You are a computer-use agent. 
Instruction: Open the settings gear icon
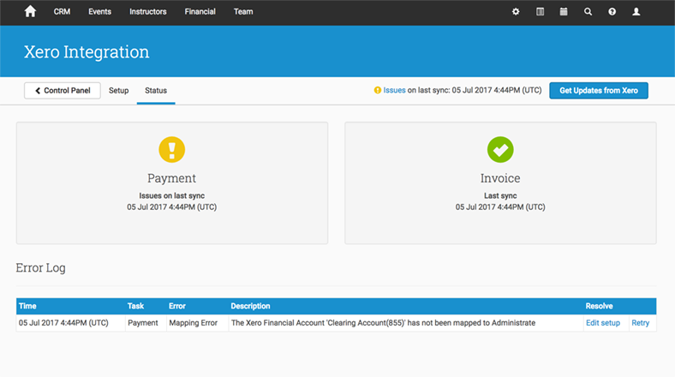[x=516, y=12]
